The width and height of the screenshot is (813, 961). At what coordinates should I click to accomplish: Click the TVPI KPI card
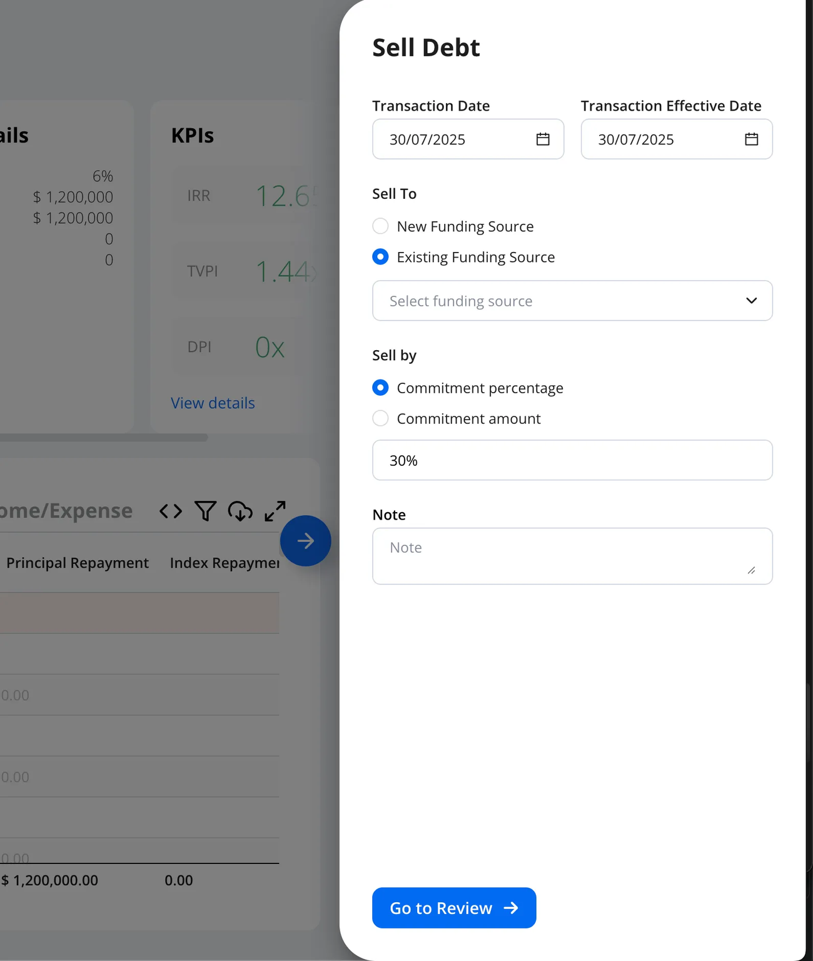point(245,271)
